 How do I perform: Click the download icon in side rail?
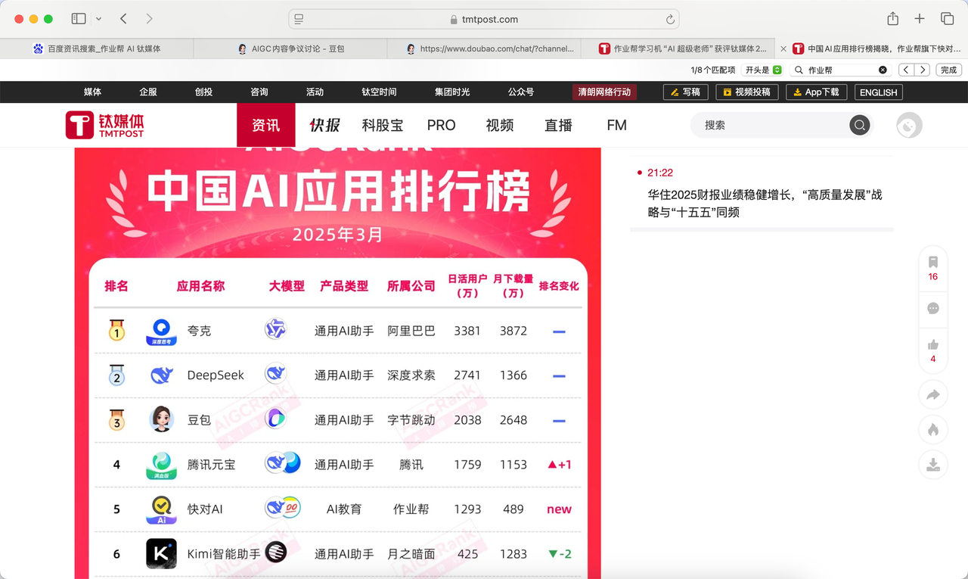pos(933,465)
